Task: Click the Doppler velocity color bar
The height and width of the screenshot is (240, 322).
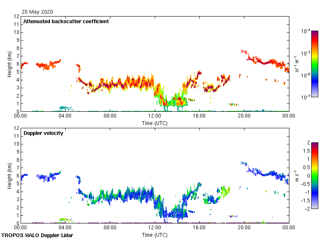Action: 315,175
